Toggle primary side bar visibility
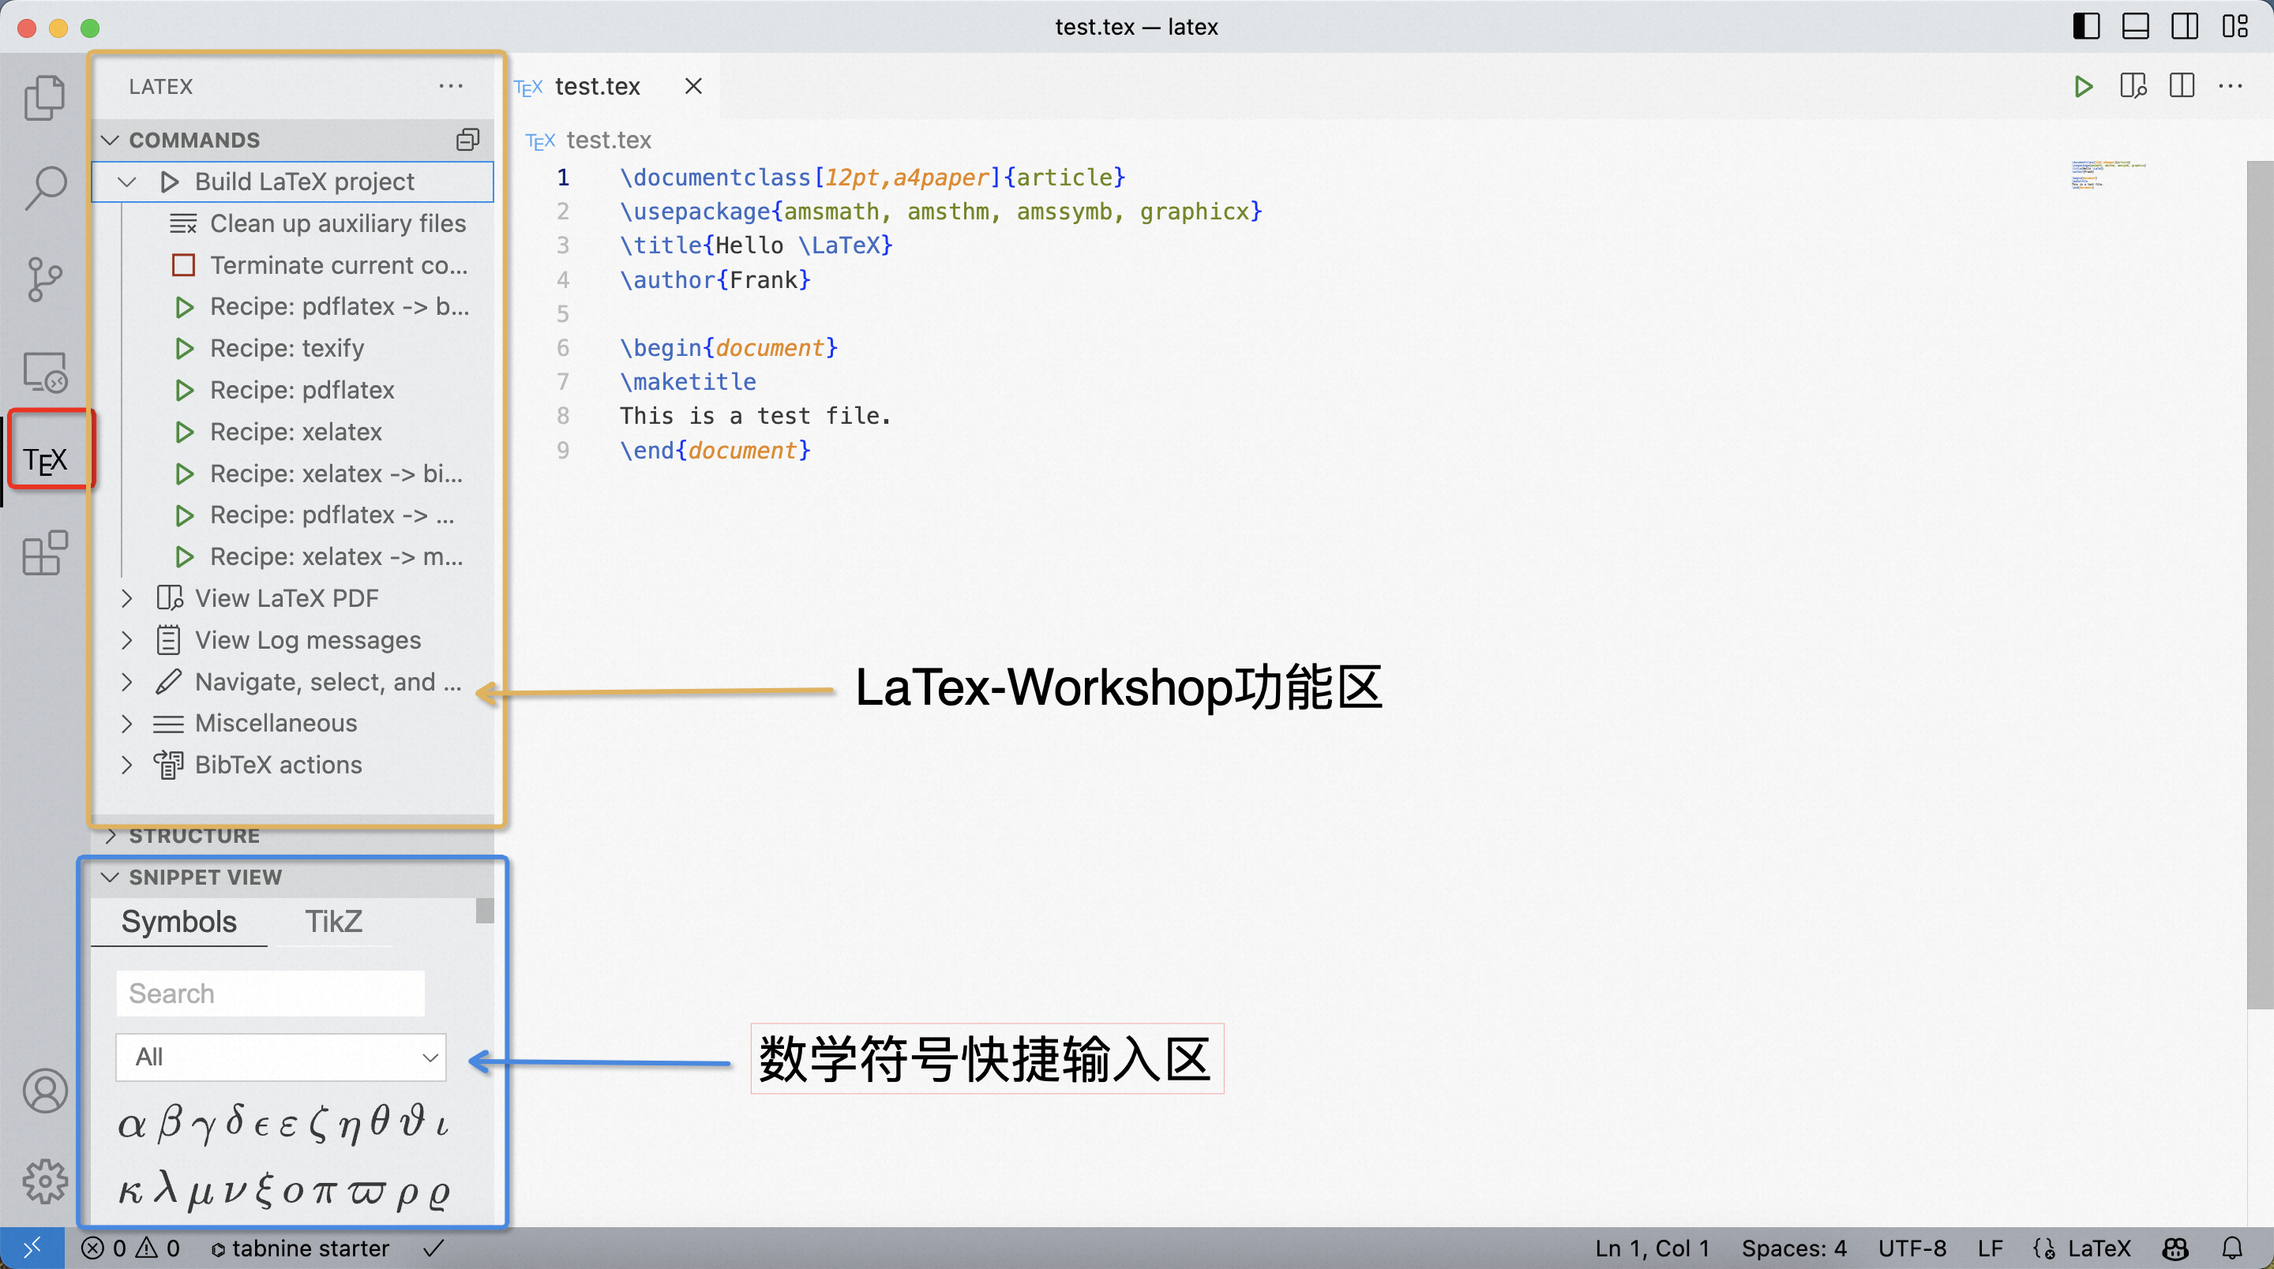2274x1269 pixels. tap(2086, 27)
